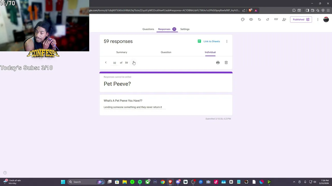Screen dimensions: 332x186
Task: Open the Brave VPN shield icon
Action: tap(323, 10)
